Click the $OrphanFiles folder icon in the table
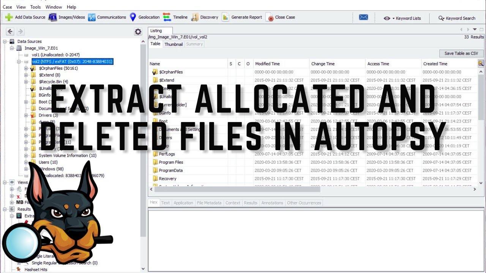Image resolution: width=486 pixels, height=273 pixels. coord(155,72)
